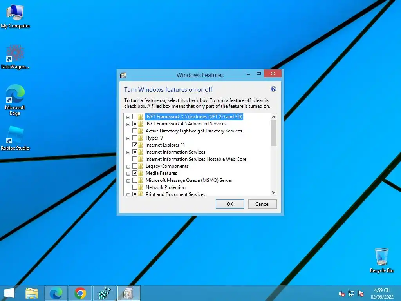401x301 pixels.
Task: Select the 'Hyper-V' list row text
Action: 154,138
